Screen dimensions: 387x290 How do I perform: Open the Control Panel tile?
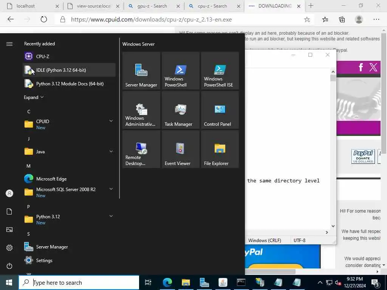point(220,110)
